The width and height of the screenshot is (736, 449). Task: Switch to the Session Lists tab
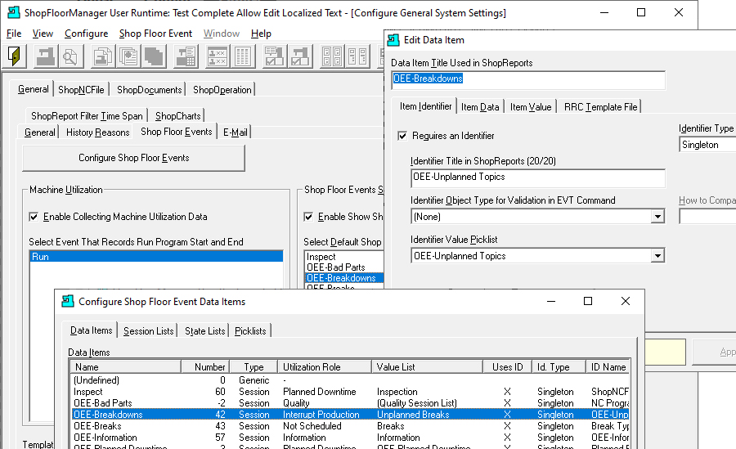click(x=148, y=331)
